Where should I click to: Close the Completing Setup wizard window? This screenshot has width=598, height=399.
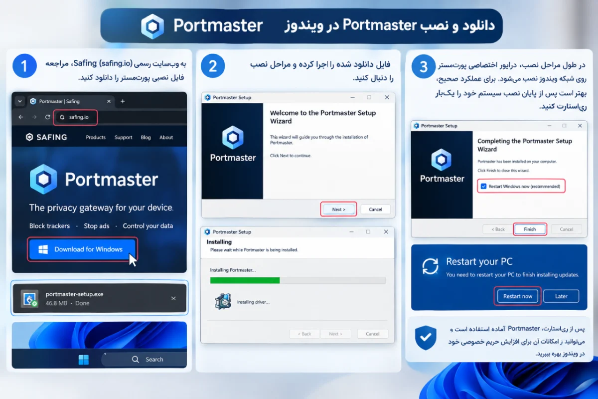coord(581,126)
